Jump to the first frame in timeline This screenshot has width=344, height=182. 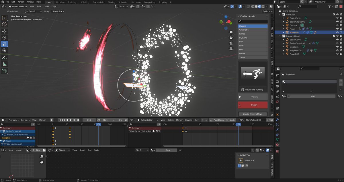[60, 120]
